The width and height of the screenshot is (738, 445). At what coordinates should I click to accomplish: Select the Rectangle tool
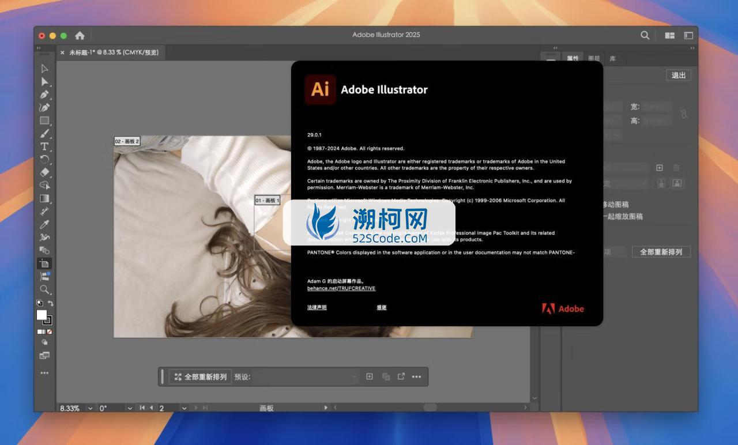click(x=44, y=120)
